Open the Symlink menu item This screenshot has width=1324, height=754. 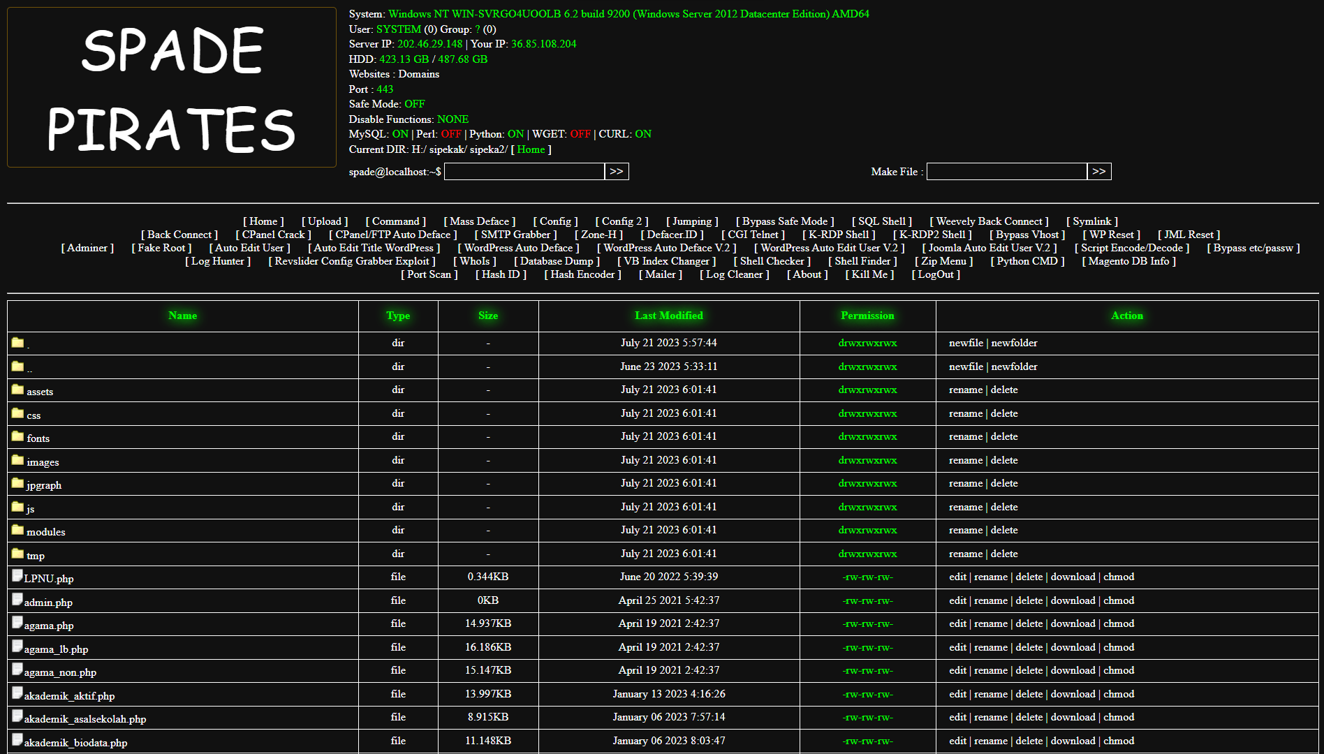click(x=1092, y=221)
